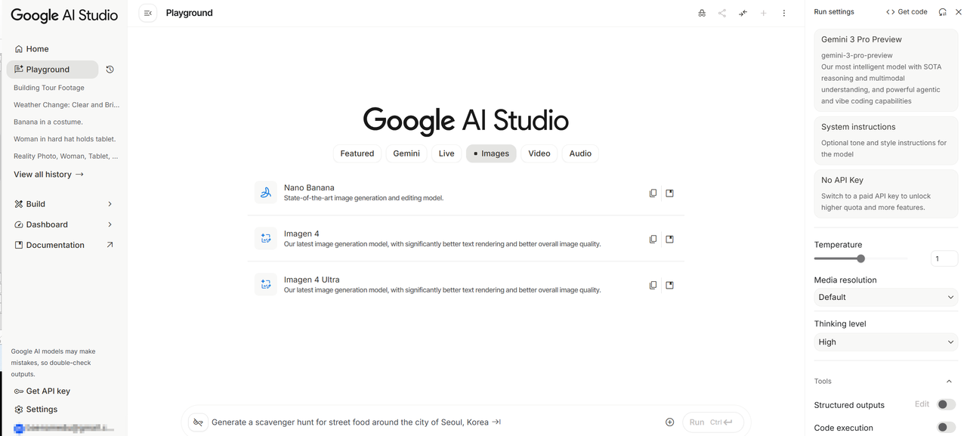Enable the Structured outputs toggle
The height and width of the screenshot is (436, 967).
tap(946, 405)
